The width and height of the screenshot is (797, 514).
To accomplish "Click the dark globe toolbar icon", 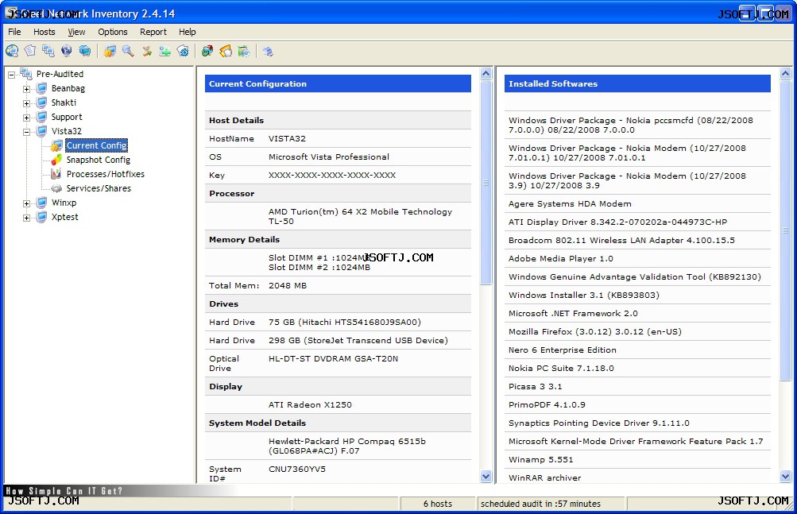I will pos(67,51).
